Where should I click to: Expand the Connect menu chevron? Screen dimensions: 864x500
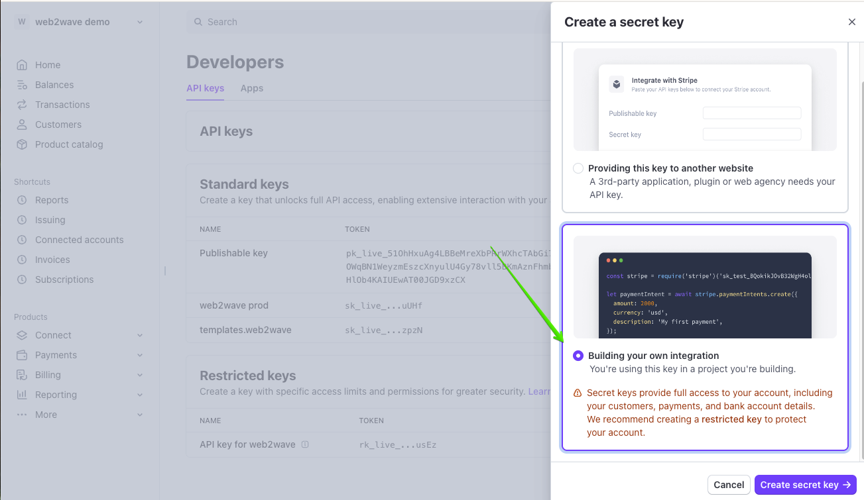pyautogui.click(x=140, y=335)
